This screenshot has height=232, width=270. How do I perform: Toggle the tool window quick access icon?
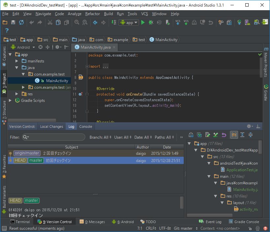(4, 228)
